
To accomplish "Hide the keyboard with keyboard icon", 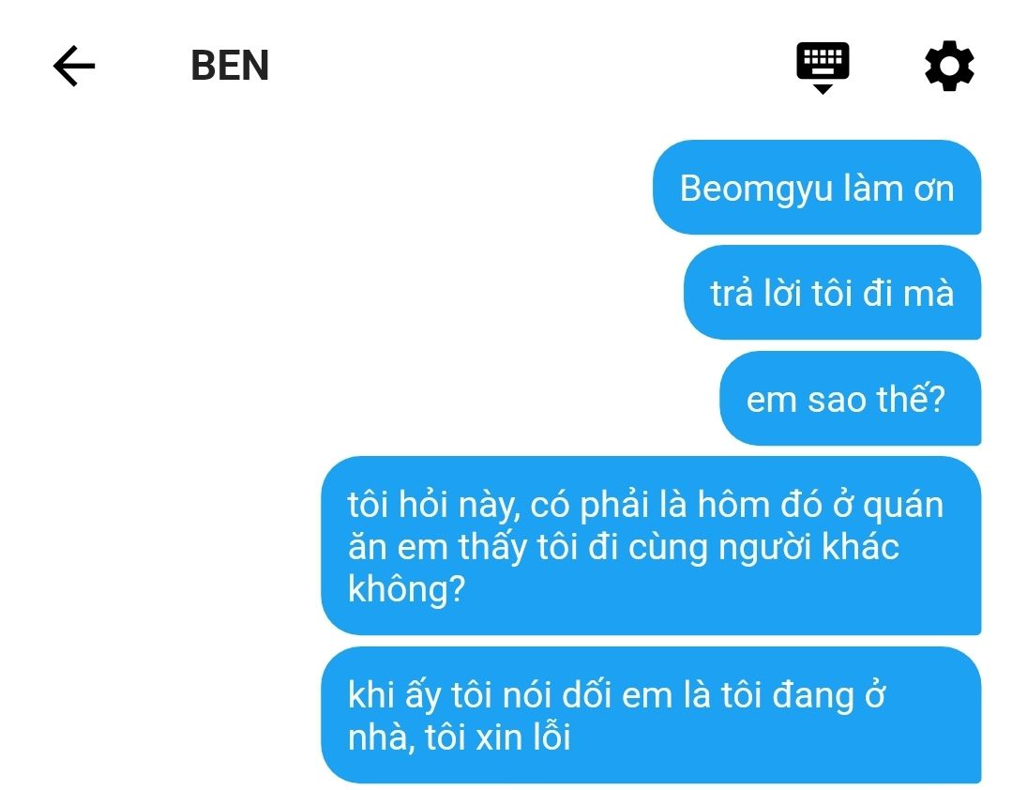I will [823, 68].
